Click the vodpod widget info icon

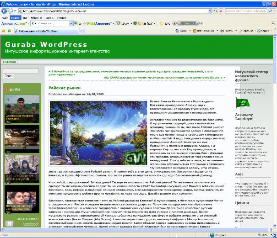tap(9, 224)
